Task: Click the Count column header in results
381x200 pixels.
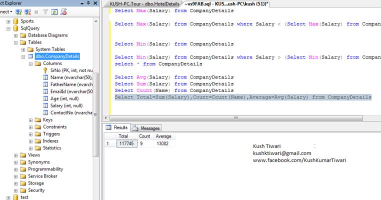Action: pyautogui.click(x=145, y=136)
